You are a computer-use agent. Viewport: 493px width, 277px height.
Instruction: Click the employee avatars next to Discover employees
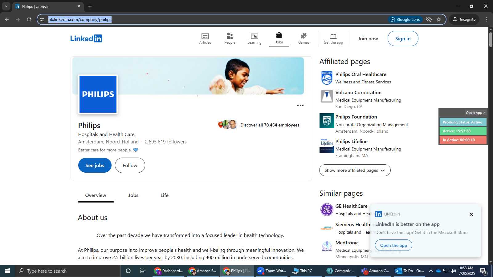227,124
